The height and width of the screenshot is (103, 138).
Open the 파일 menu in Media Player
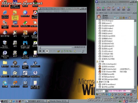[x=42, y=11]
